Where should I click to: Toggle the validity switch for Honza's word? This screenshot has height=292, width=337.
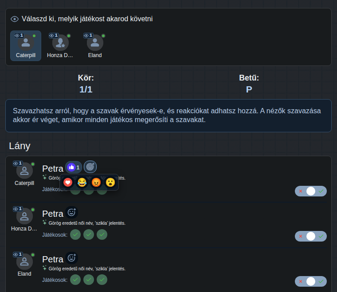[x=310, y=236]
